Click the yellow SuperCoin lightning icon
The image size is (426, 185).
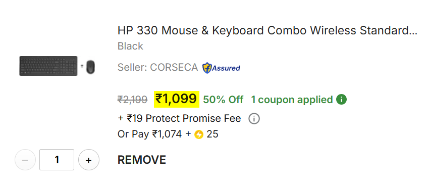click(x=199, y=134)
